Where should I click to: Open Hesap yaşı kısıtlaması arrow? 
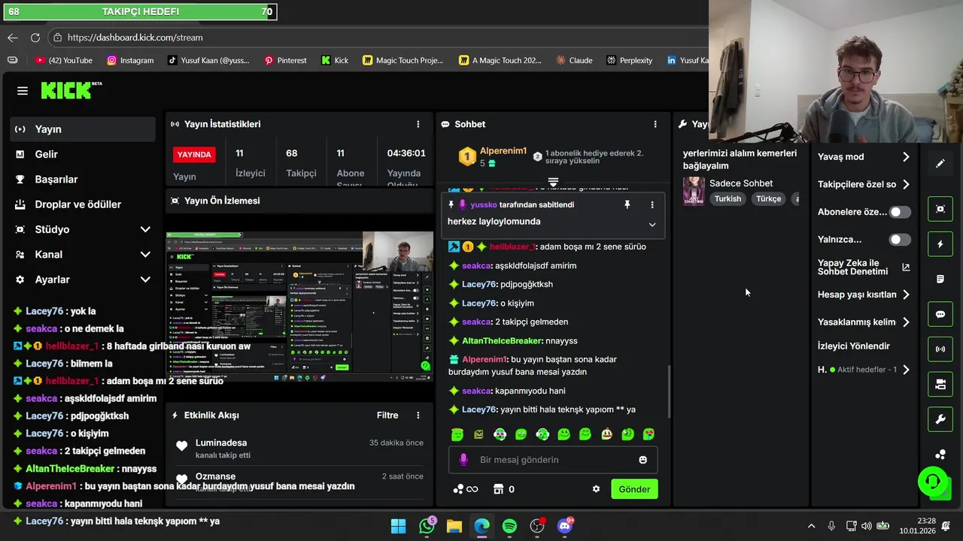point(906,295)
